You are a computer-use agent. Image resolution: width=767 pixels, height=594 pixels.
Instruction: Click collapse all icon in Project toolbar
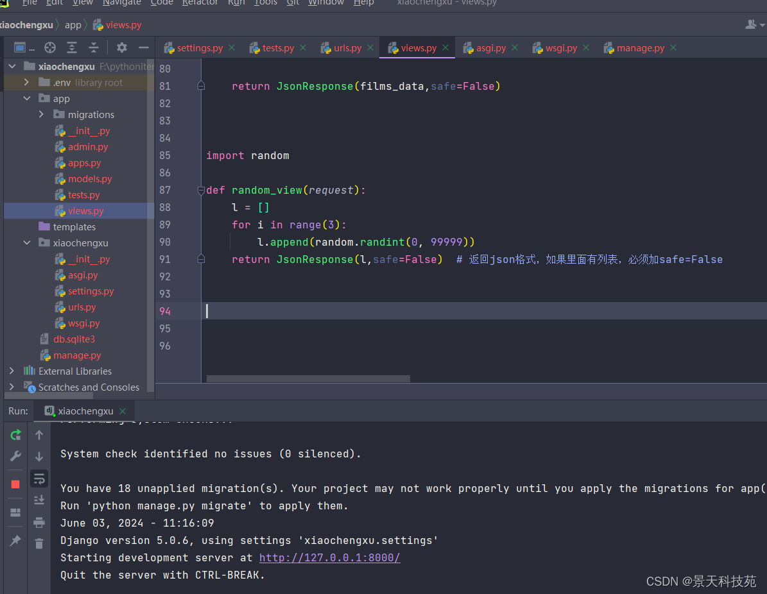(x=94, y=47)
